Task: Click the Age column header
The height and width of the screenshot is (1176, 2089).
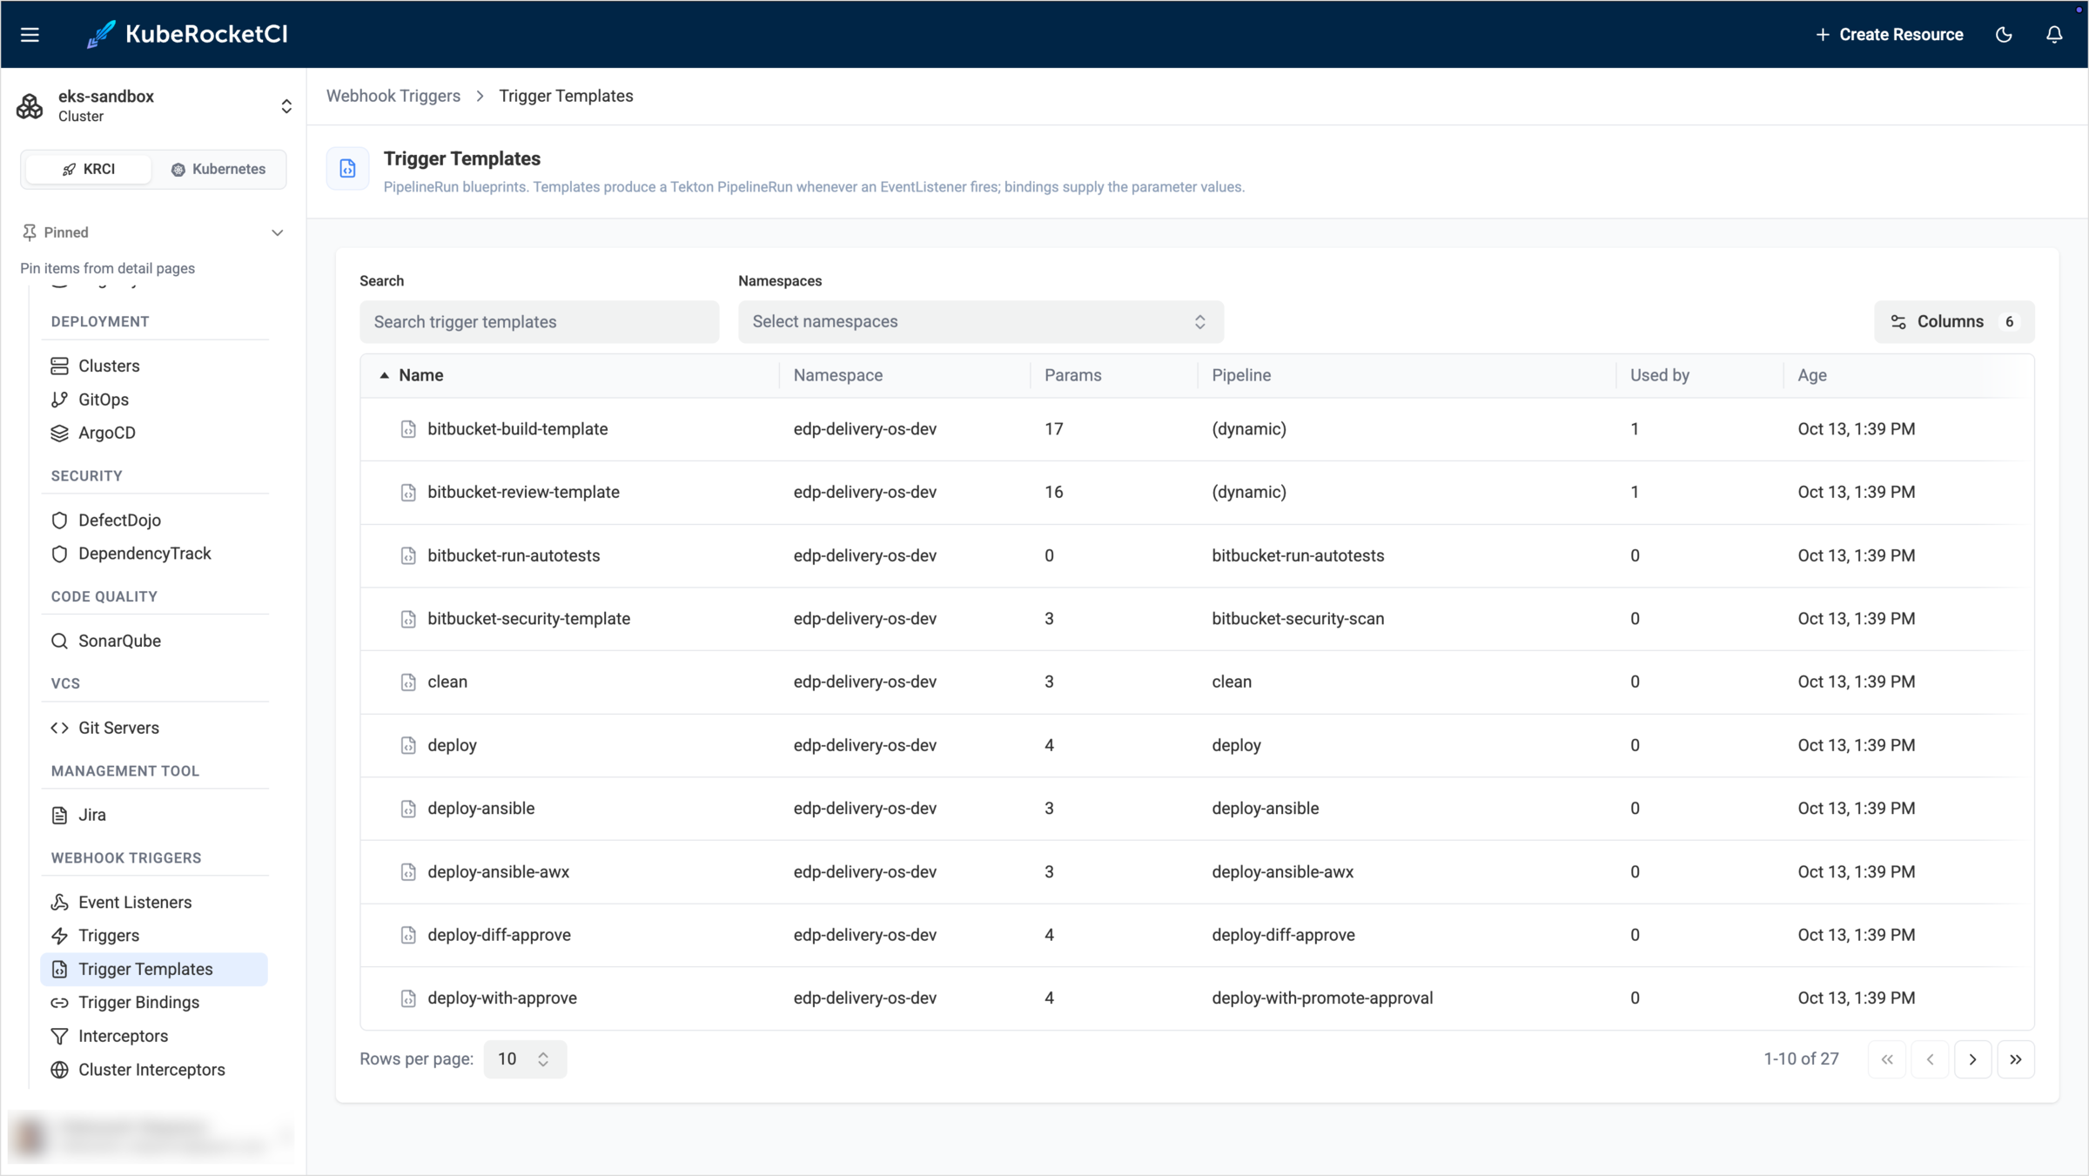Action: [1812, 375]
